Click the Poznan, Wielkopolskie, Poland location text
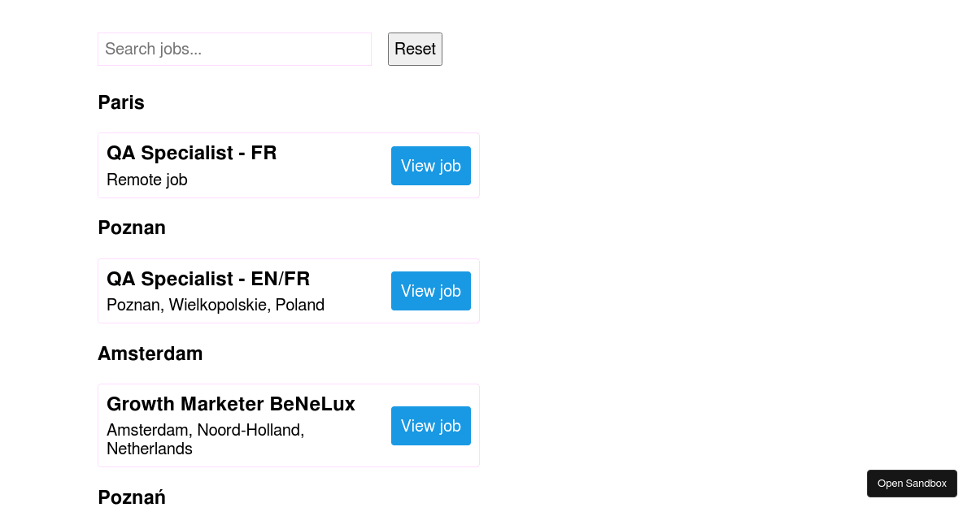The width and height of the screenshot is (976, 512). tap(216, 305)
